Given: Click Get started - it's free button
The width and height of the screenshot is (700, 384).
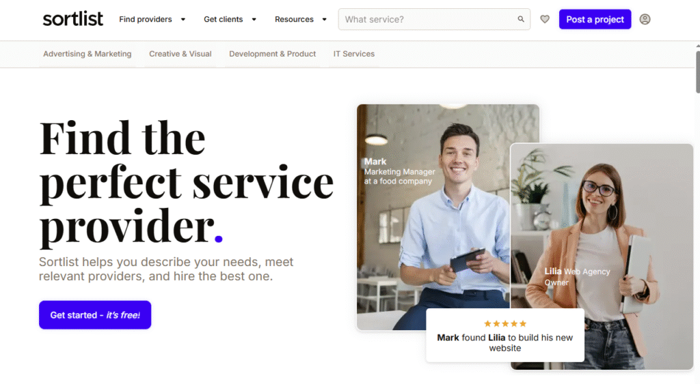Looking at the screenshot, I should point(95,315).
